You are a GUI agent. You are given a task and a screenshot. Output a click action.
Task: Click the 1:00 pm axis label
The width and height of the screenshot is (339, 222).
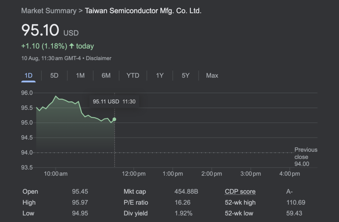[173, 174]
